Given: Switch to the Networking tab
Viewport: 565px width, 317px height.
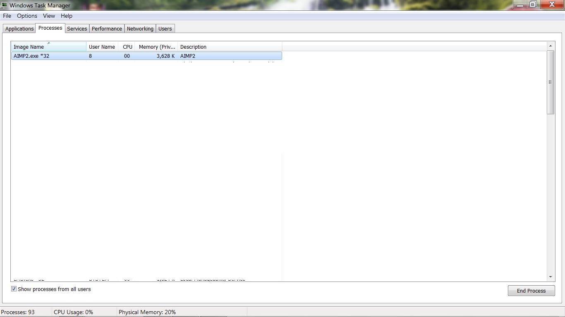Looking at the screenshot, I should click(140, 28).
